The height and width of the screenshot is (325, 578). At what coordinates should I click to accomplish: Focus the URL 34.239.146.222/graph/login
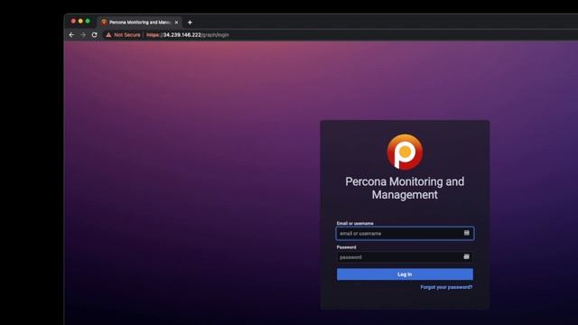[188, 34]
